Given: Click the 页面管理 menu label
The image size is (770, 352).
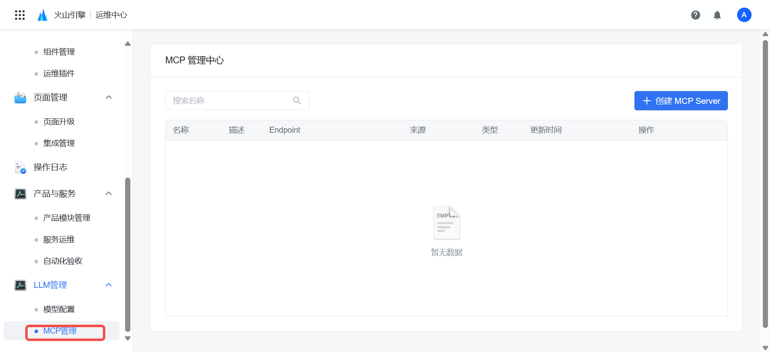Looking at the screenshot, I should [x=51, y=97].
